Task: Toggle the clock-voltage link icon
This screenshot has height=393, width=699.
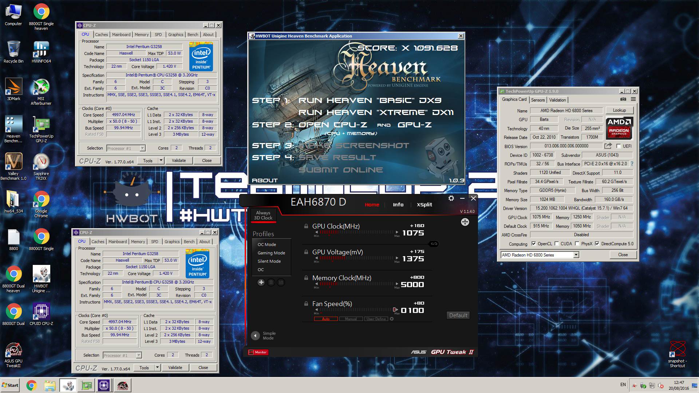Action: coord(434,244)
